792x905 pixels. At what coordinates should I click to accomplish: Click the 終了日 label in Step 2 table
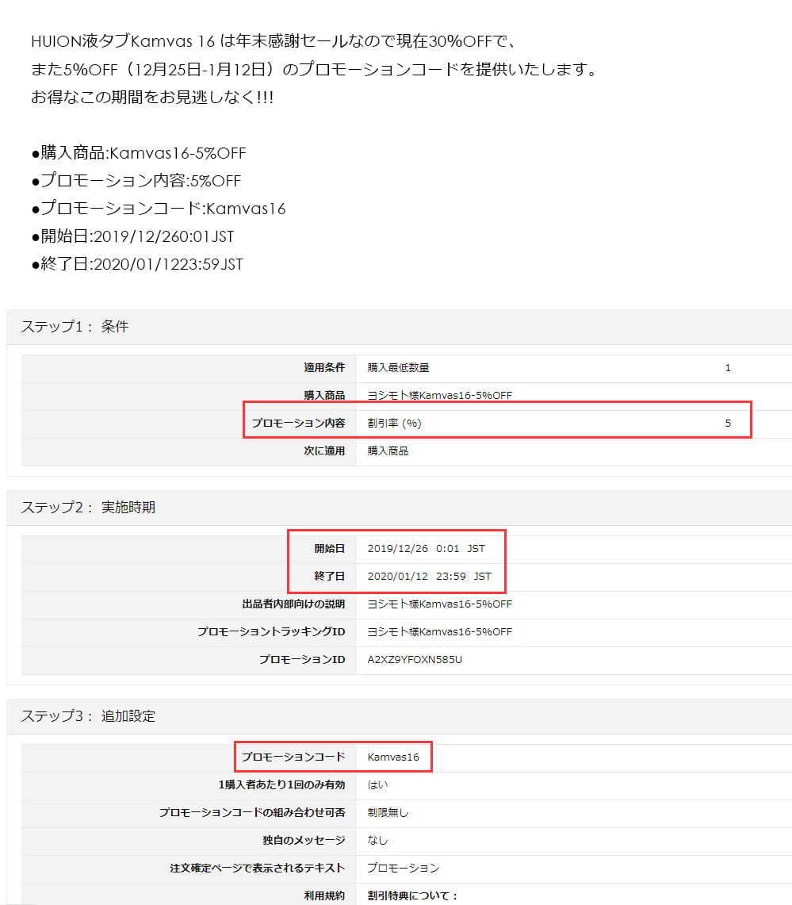329,576
